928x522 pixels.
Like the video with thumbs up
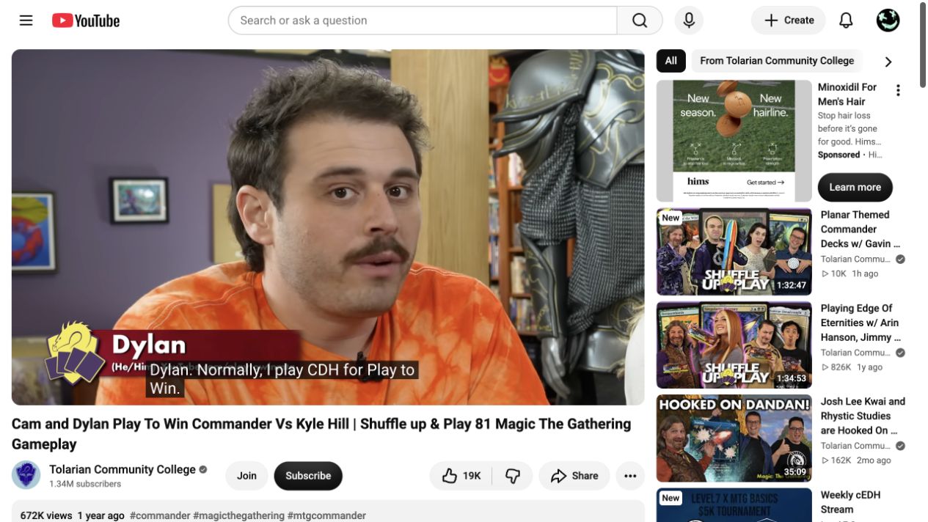(x=461, y=476)
